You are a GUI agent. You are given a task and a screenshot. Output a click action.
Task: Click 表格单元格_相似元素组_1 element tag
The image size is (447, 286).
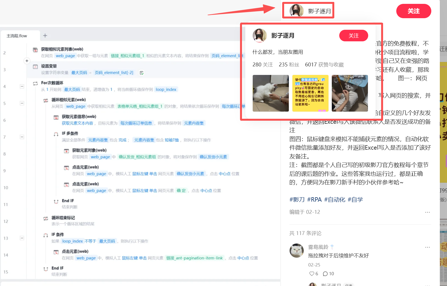tap(140, 106)
